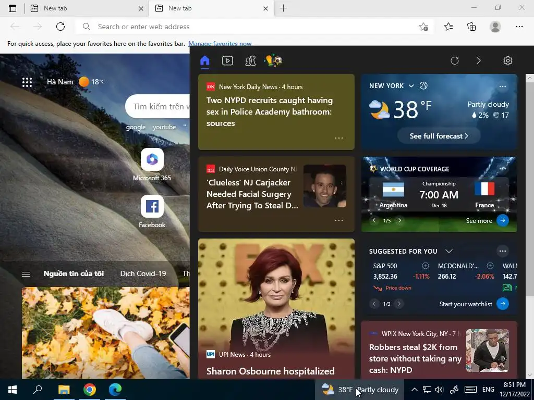Open taskbar search magnifier
Screen dimensions: 534x400
pyautogui.click(x=38, y=390)
